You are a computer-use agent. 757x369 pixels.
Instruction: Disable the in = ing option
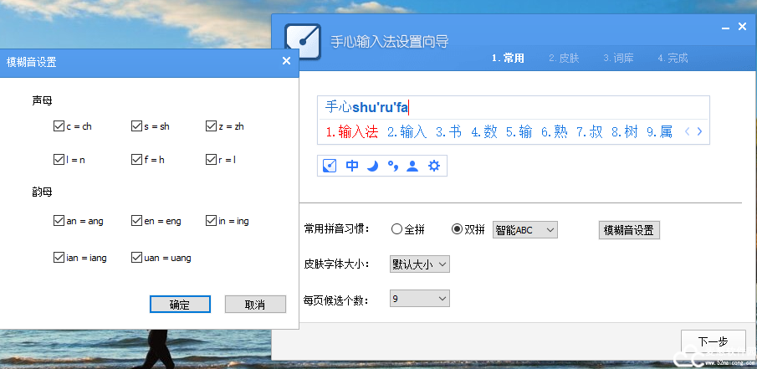pos(228,221)
